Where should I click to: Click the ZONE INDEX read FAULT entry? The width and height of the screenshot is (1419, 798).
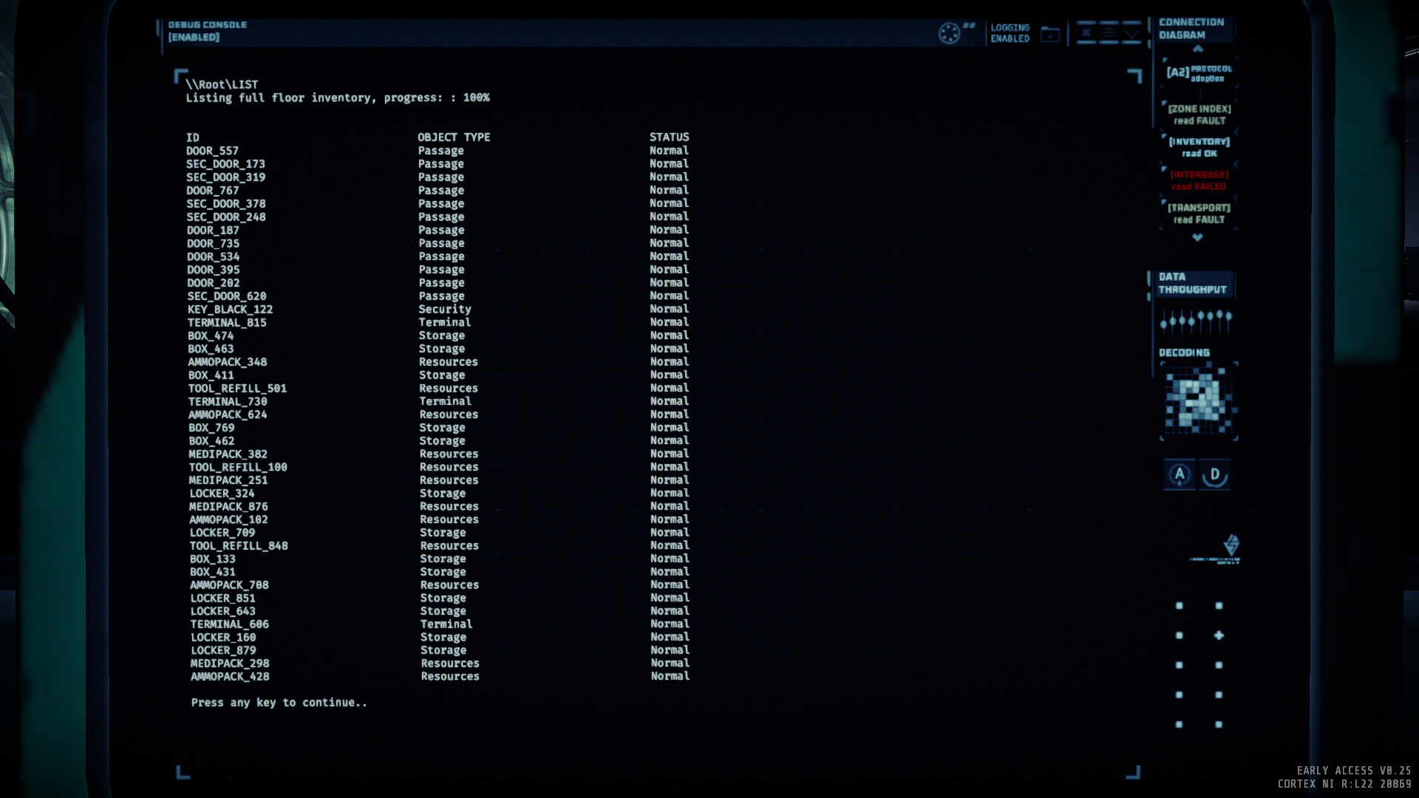1199,115
